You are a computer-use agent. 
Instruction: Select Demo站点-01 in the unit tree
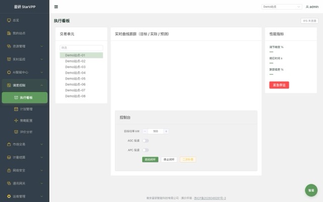(81, 55)
